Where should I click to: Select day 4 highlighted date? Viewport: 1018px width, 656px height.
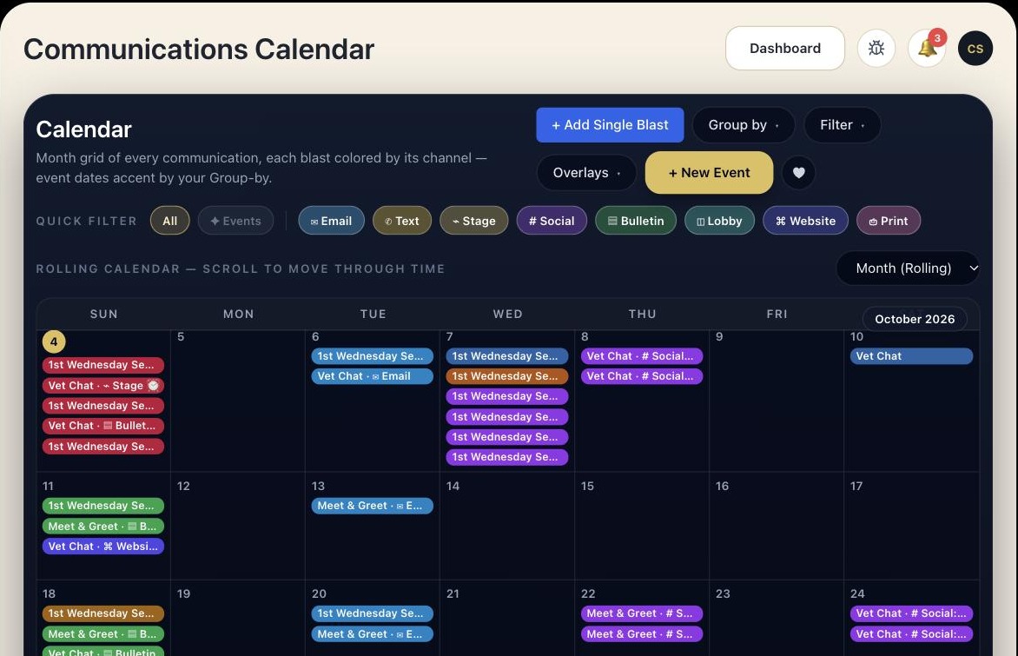54,341
